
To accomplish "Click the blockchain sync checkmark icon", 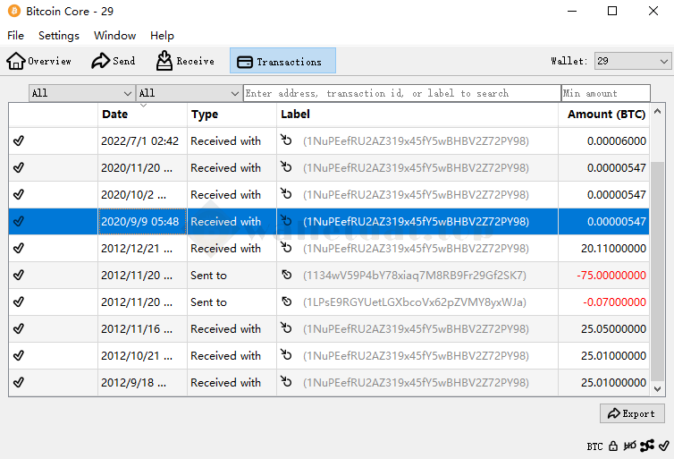I will pyautogui.click(x=663, y=445).
